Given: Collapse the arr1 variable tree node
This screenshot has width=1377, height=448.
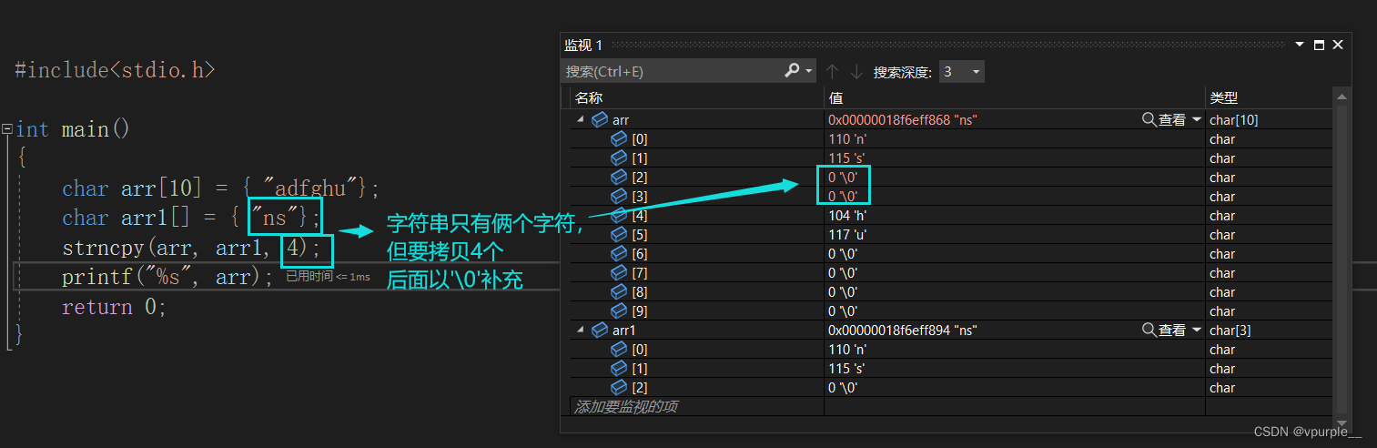Looking at the screenshot, I should (x=580, y=330).
